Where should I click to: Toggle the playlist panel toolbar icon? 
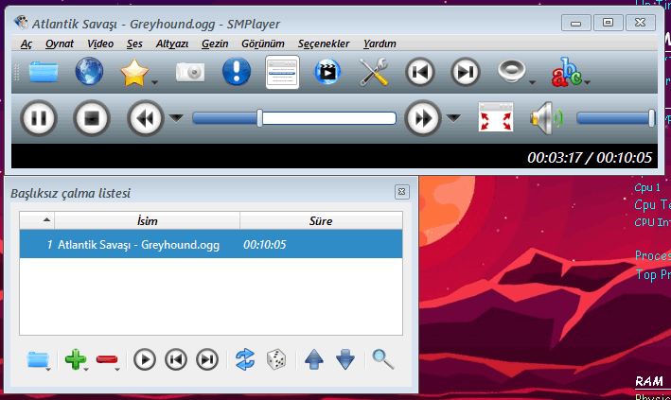click(x=282, y=72)
